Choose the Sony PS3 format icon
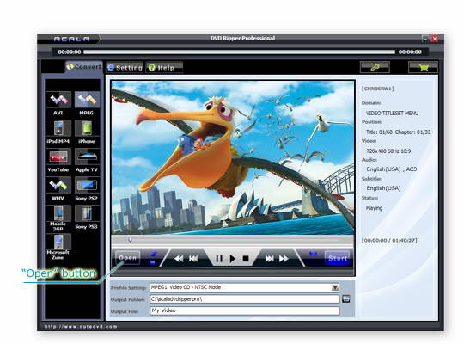The image size is (464, 344). coord(87,213)
